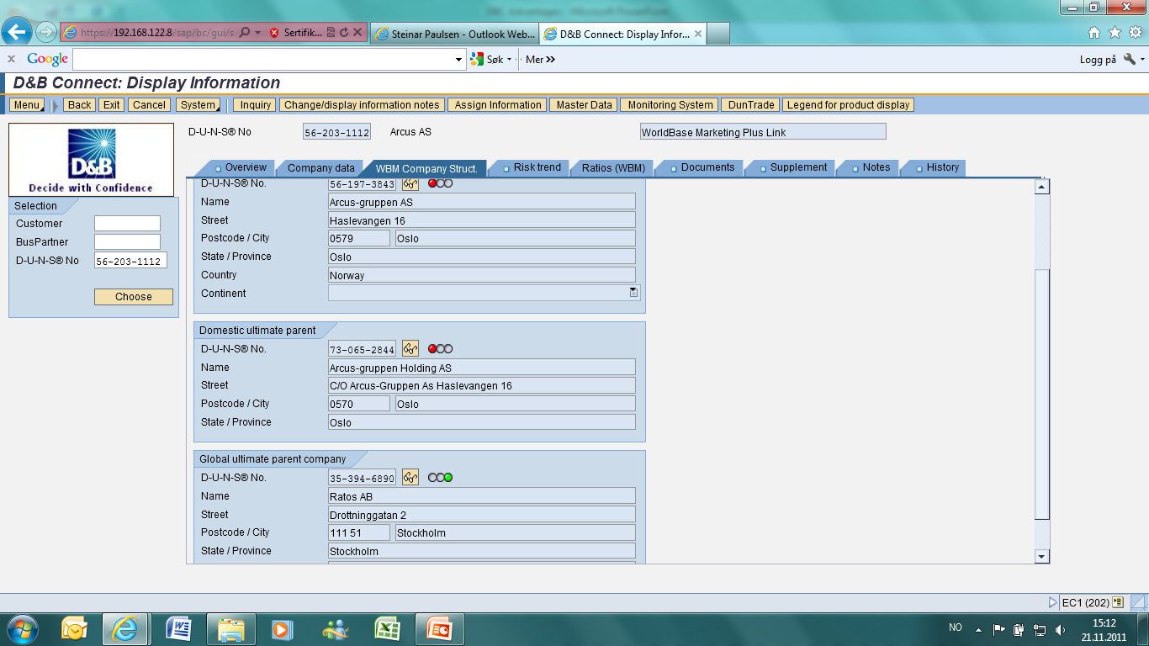Open the Windows Start button
Image resolution: width=1149 pixels, height=646 pixels.
pyautogui.click(x=21, y=628)
